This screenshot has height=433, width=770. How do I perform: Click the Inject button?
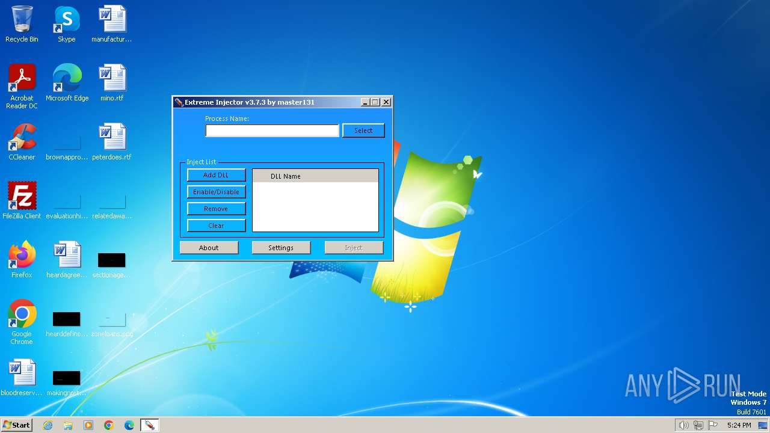[x=354, y=248]
